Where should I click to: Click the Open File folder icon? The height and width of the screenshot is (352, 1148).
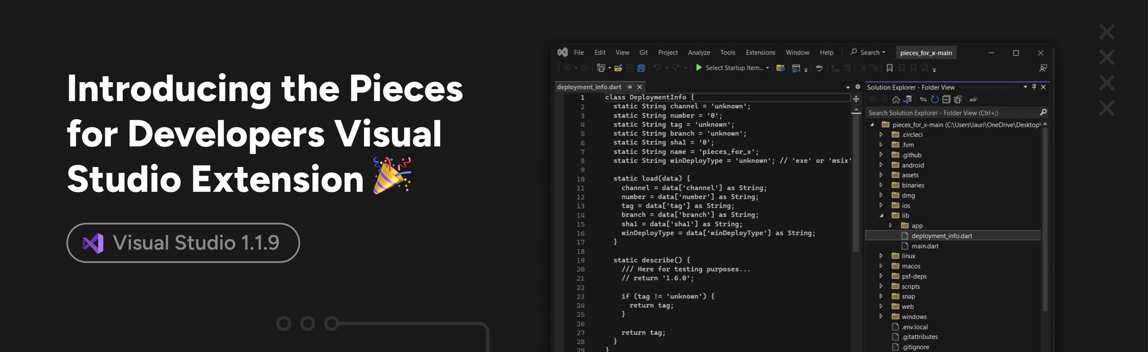pos(618,68)
